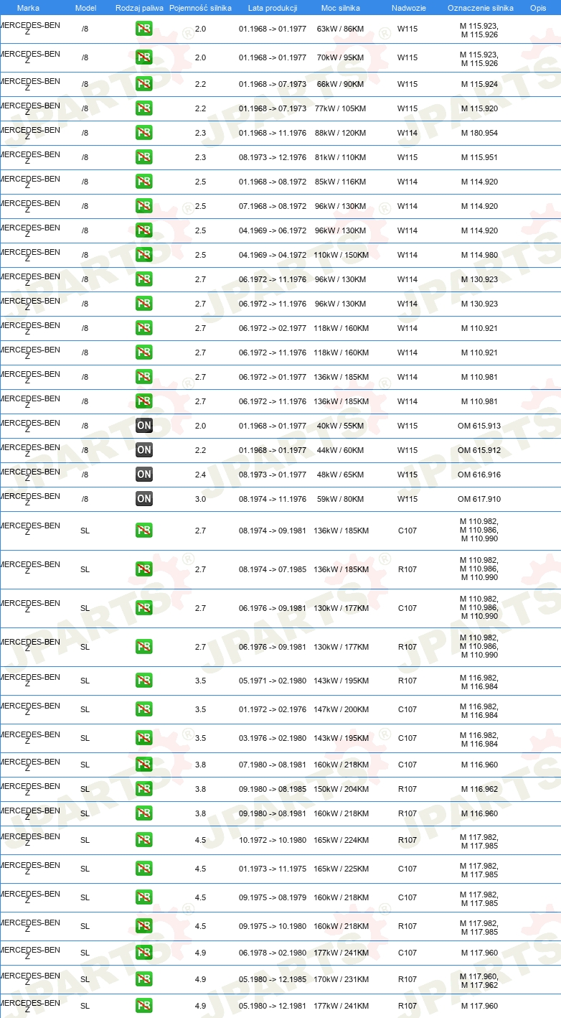
Task: Select the engine code M 116.962 cell
Action: 479,790
